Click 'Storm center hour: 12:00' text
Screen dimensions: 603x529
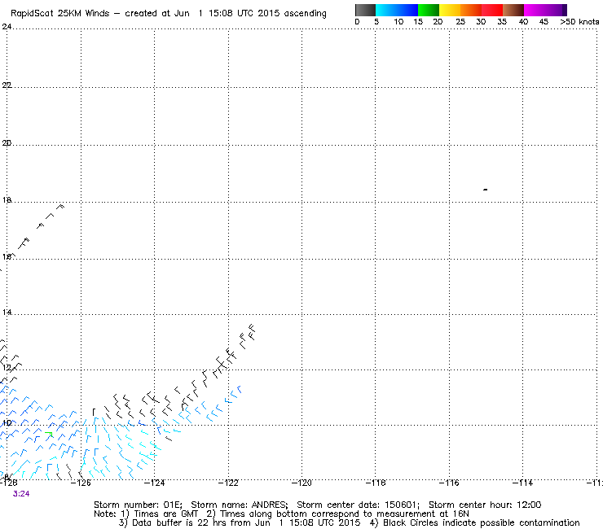click(x=485, y=505)
